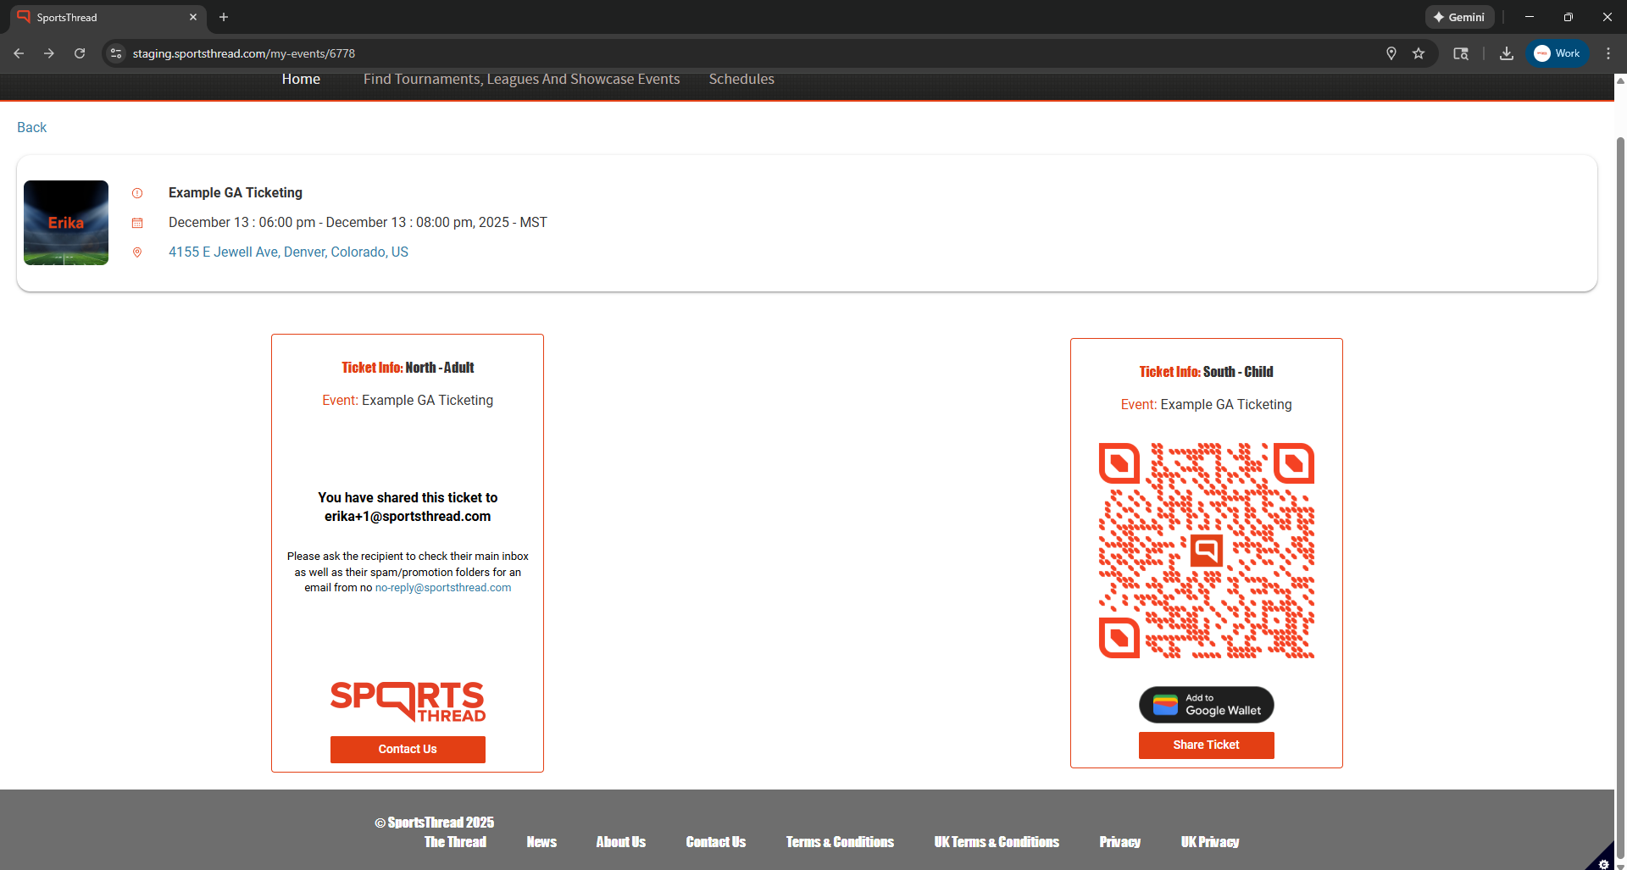
Task: Click Contact Us button on North ticket
Action: click(x=408, y=749)
